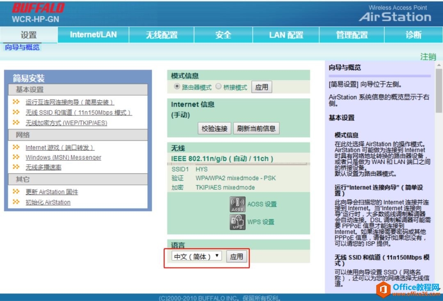Image resolution: width=443 pixels, height=301 pixels.
Task: Click arrow icon beside 无线加密方式
Action: [16, 122]
